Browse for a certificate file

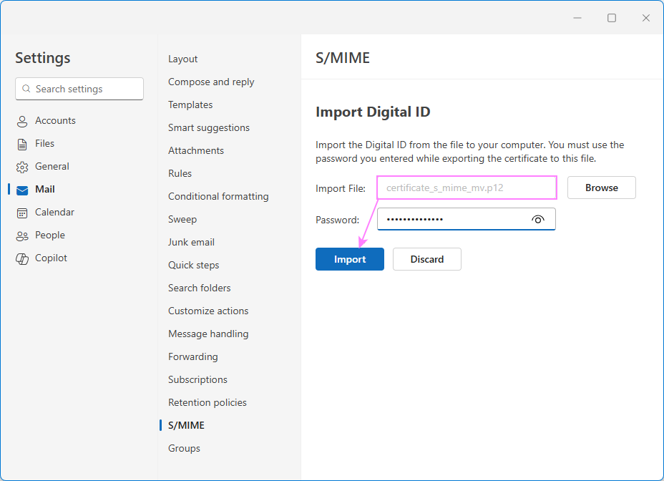click(x=601, y=188)
